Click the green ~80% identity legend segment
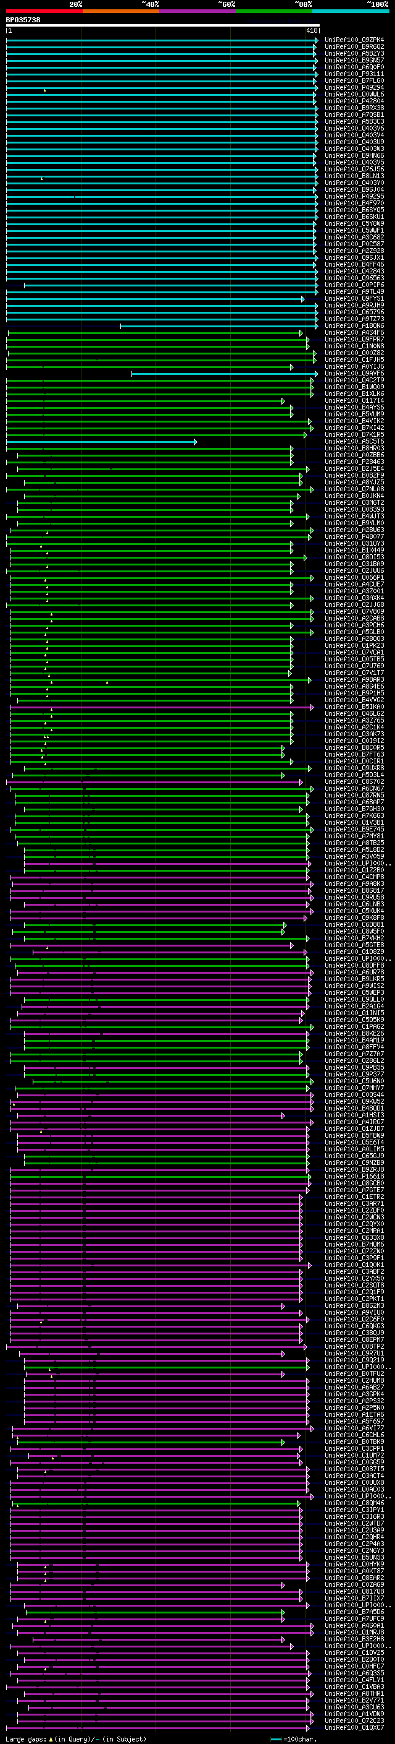Viewport: 395px width, 1744px height. pos(274,11)
